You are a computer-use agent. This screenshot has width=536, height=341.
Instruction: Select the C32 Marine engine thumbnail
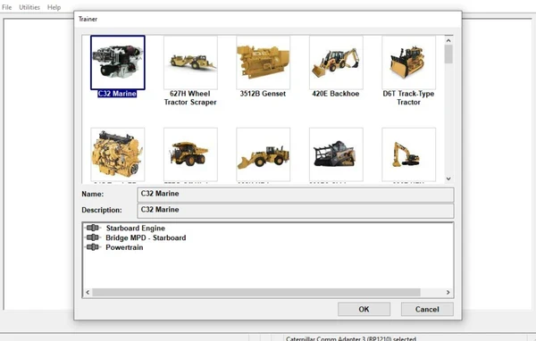tap(118, 62)
